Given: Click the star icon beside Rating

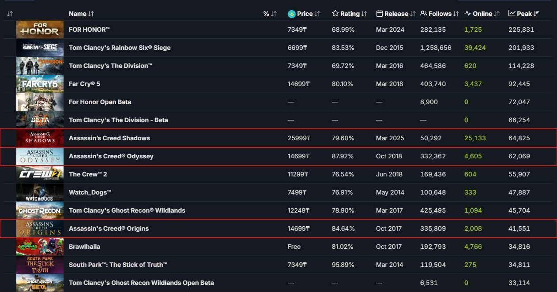Looking at the screenshot, I should pos(335,14).
